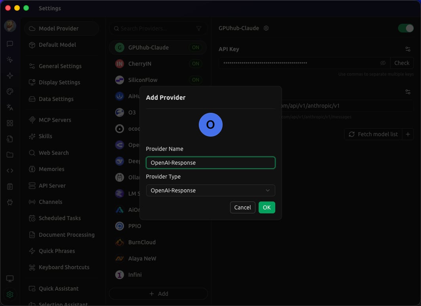Select PPIO provider in list

tap(158, 226)
